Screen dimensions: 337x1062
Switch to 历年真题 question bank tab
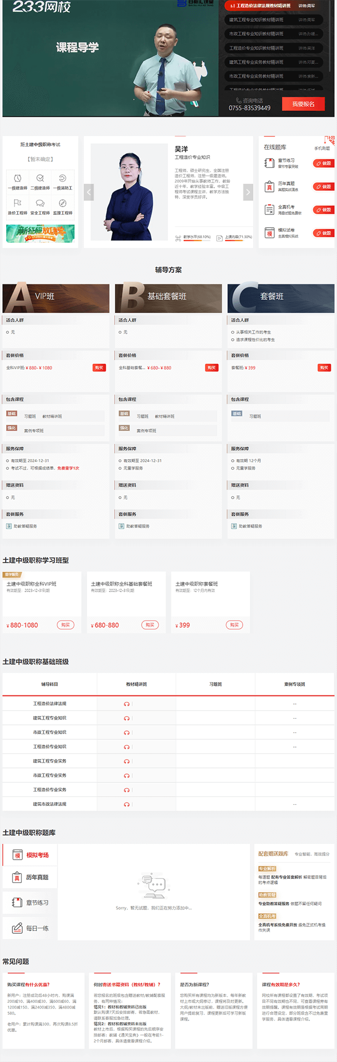(x=30, y=877)
